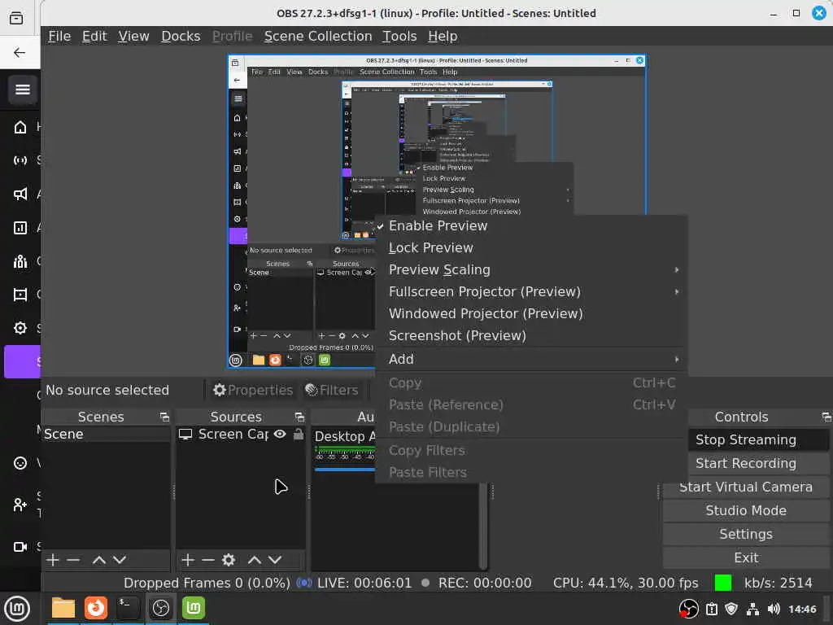Click the gear icon in the left sidebar
The width and height of the screenshot is (833, 625).
20,328
